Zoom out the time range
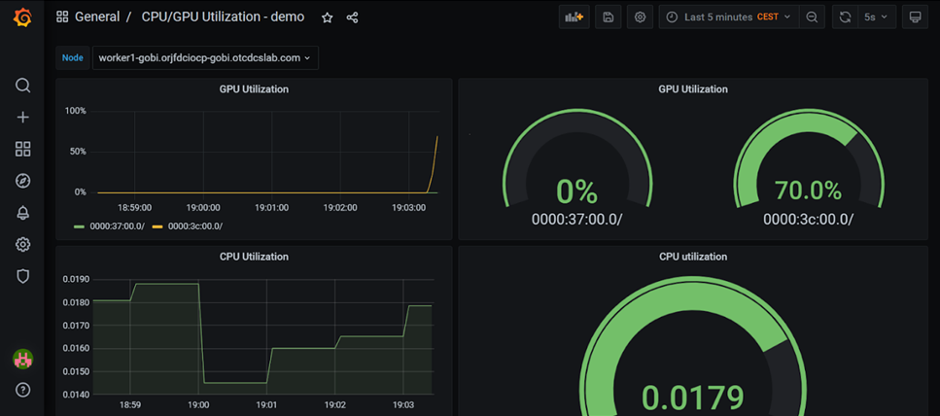940x416 pixels. pos(812,17)
